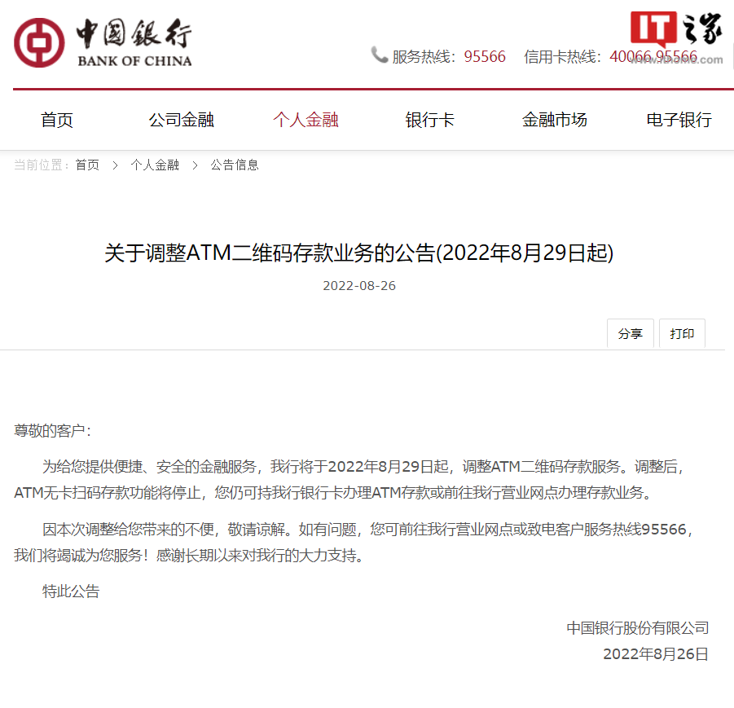Click the announcement title about ATM二维码存款业务

point(359,253)
